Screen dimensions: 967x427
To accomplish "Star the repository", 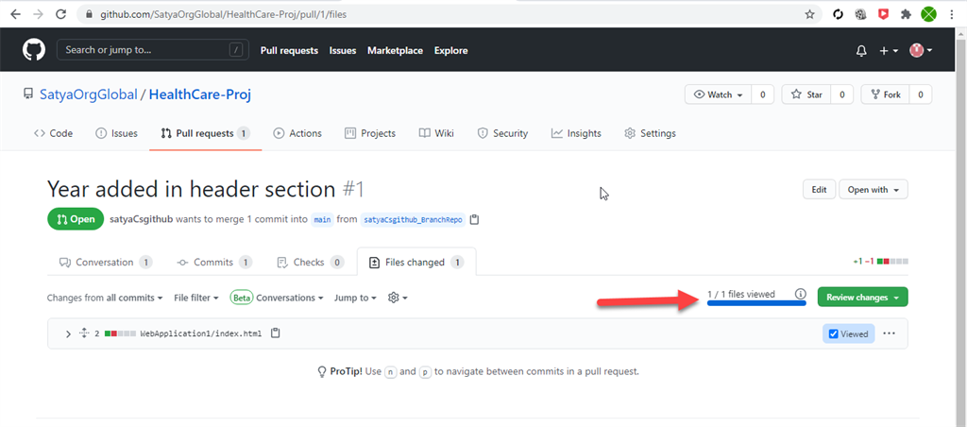I will [806, 94].
